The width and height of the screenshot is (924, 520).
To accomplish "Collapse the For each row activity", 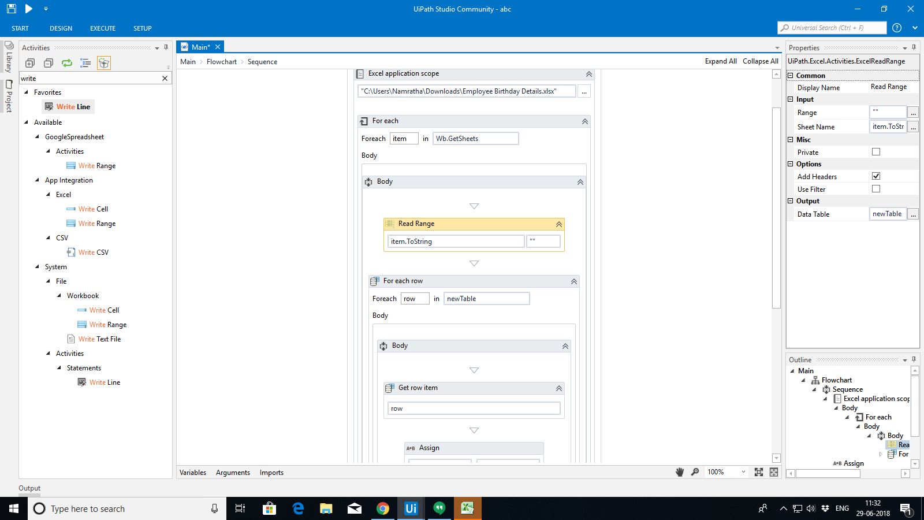I will coord(574,281).
